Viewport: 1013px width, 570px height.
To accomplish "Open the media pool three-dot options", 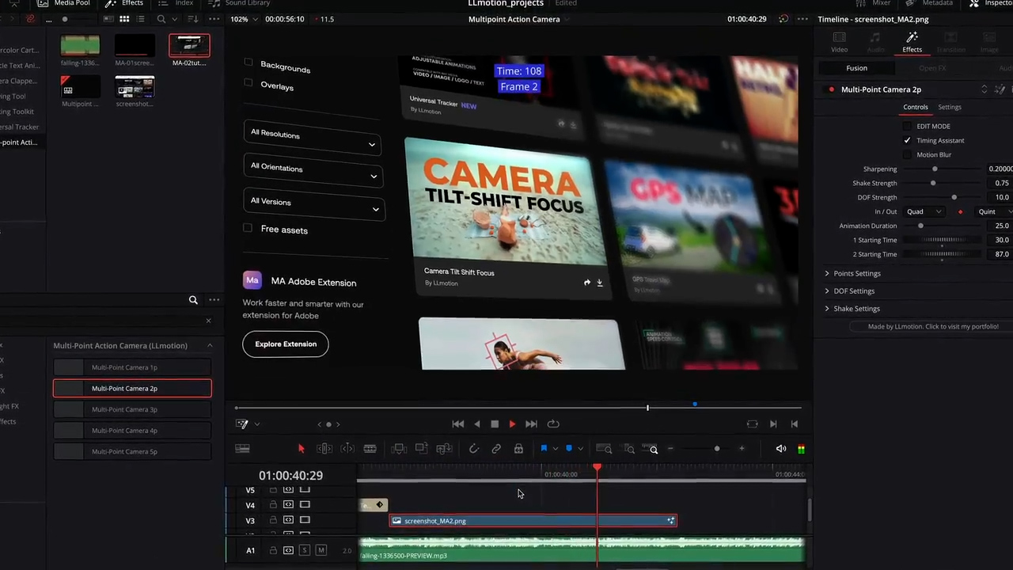I will point(214,19).
